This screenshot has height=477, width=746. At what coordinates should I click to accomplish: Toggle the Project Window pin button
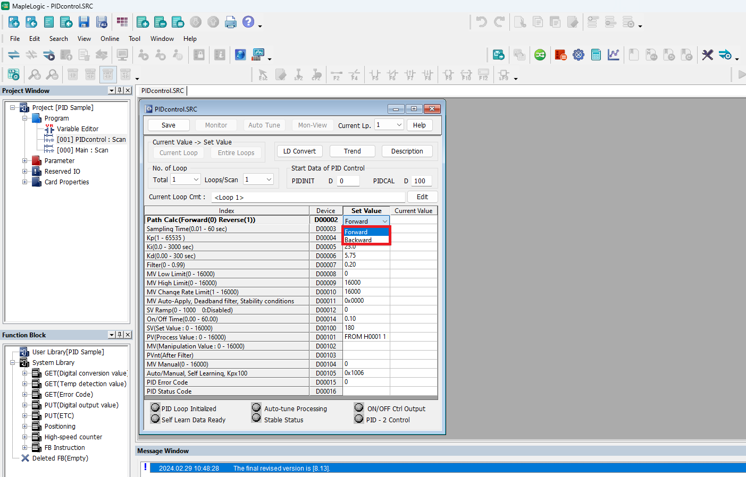tap(120, 90)
